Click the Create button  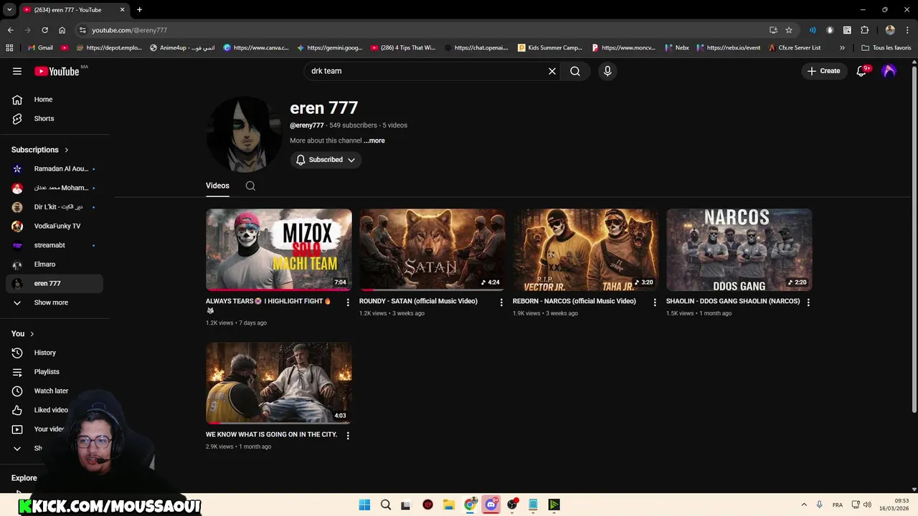823,71
